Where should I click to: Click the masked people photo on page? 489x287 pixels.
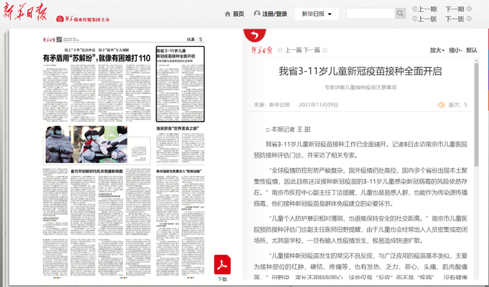click(86, 144)
